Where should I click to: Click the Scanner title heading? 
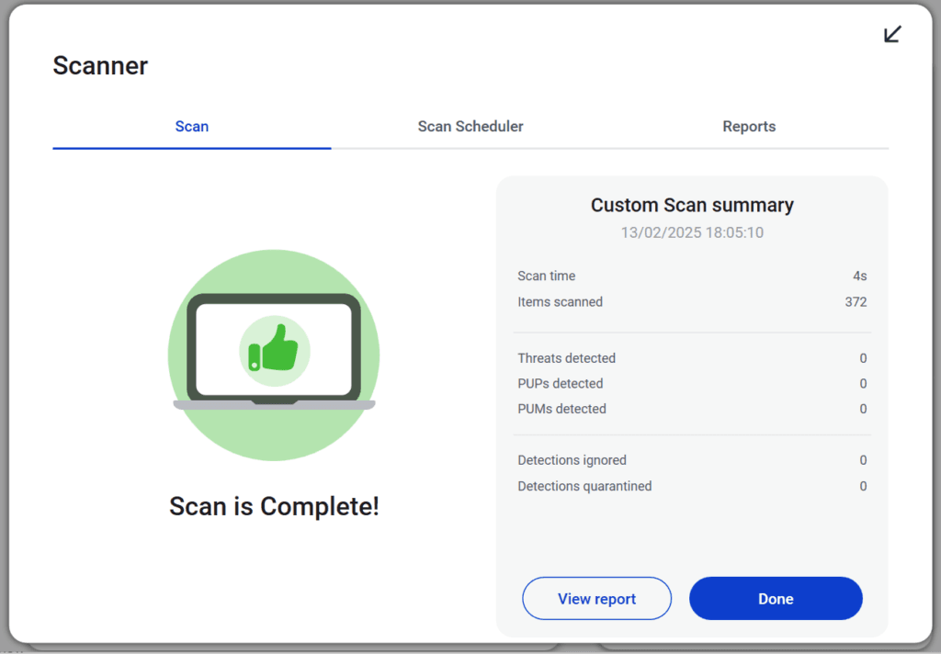coord(100,66)
